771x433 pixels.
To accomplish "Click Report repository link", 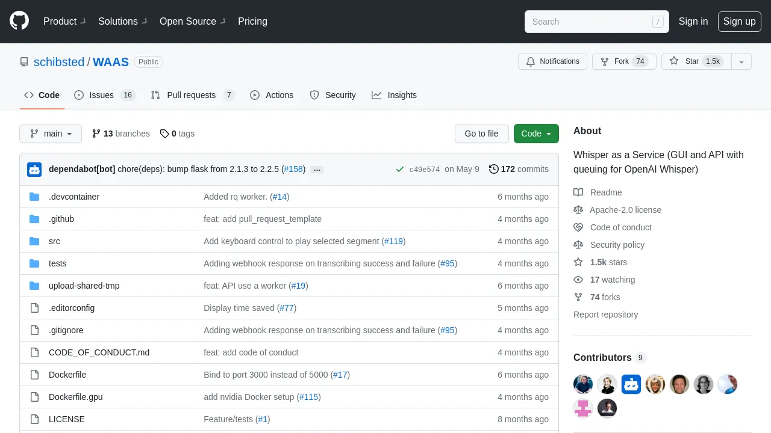I will pos(605,315).
